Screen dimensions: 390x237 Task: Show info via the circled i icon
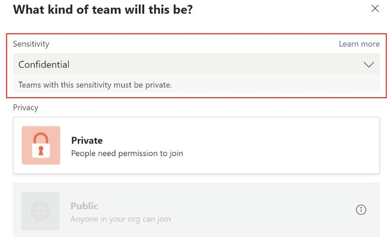[361, 209]
